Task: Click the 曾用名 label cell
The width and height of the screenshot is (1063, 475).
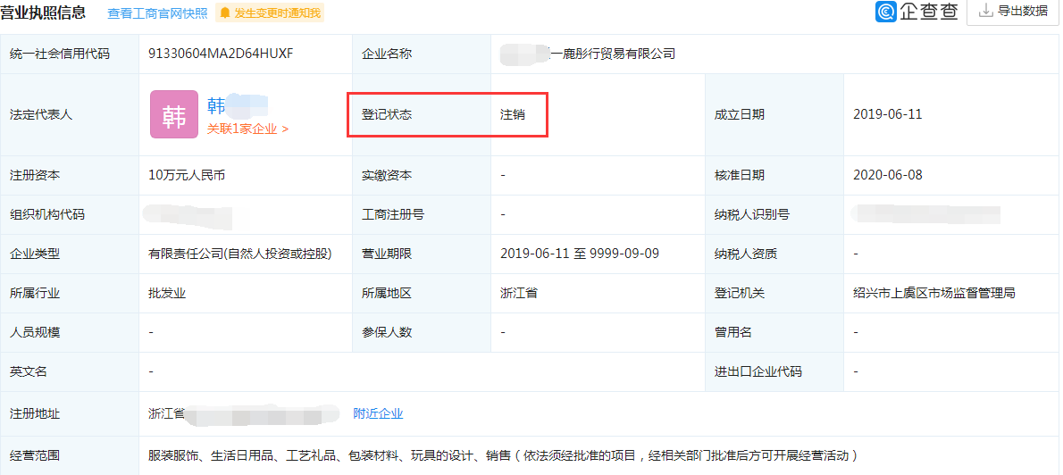Action: tap(774, 333)
